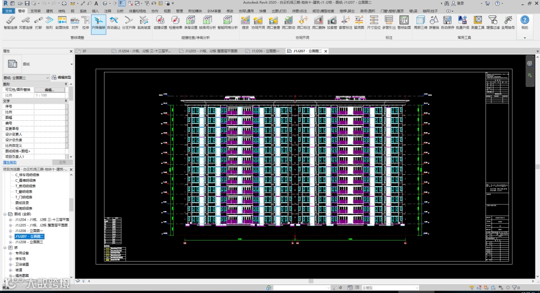Viewport: 540px width, 293px height.
Task: Click the 自动保存 auto save tool
Action: (447, 23)
